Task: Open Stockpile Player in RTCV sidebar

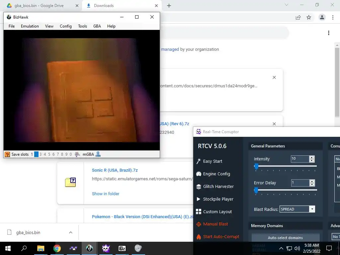Action: [215, 199]
